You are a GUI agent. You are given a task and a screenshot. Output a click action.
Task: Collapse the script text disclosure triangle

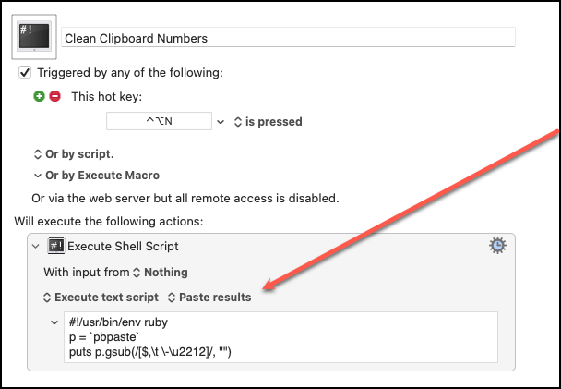click(54, 322)
